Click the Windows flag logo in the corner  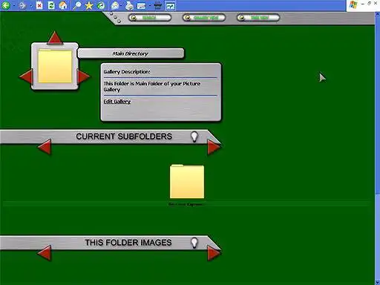click(353, 5)
